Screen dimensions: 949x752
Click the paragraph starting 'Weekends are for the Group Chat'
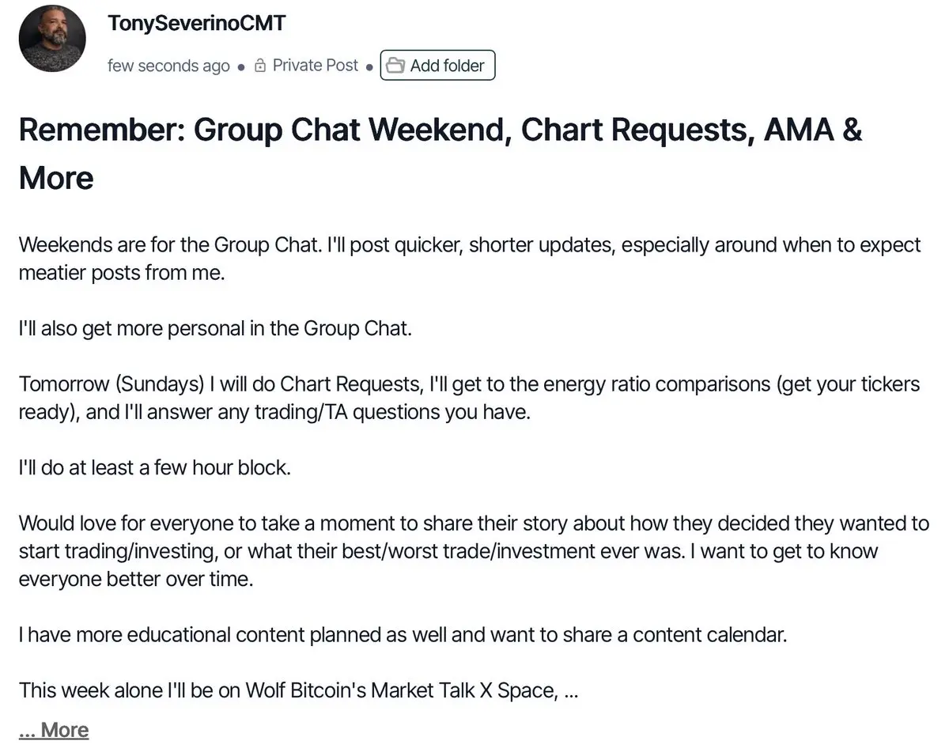(x=469, y=259)
